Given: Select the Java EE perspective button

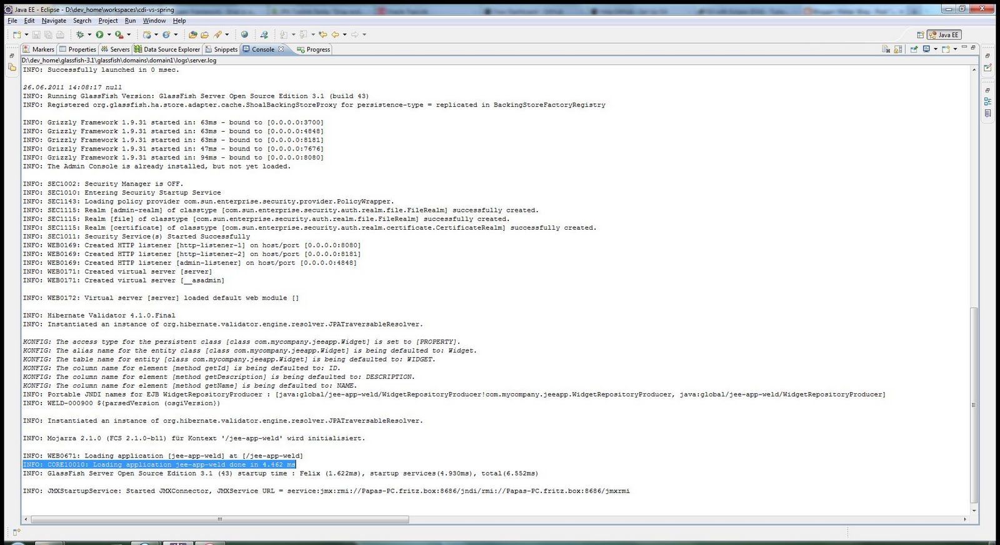Looking at the screenshot, I should pos(944,35).
